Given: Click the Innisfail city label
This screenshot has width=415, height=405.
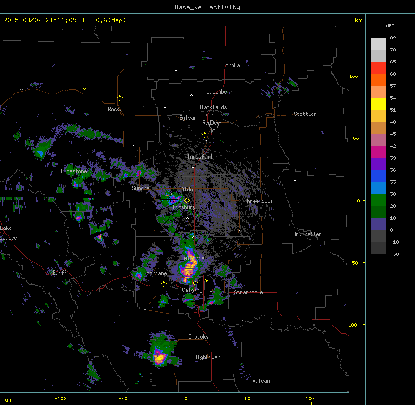Looking at the screenshot, I should click(200, 157).
